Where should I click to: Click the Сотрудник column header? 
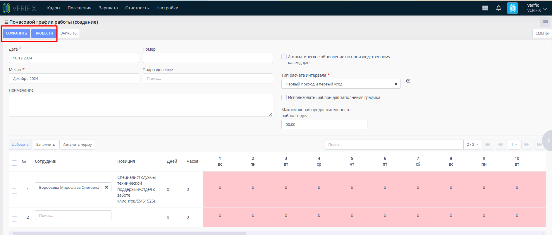click(46, 161)
